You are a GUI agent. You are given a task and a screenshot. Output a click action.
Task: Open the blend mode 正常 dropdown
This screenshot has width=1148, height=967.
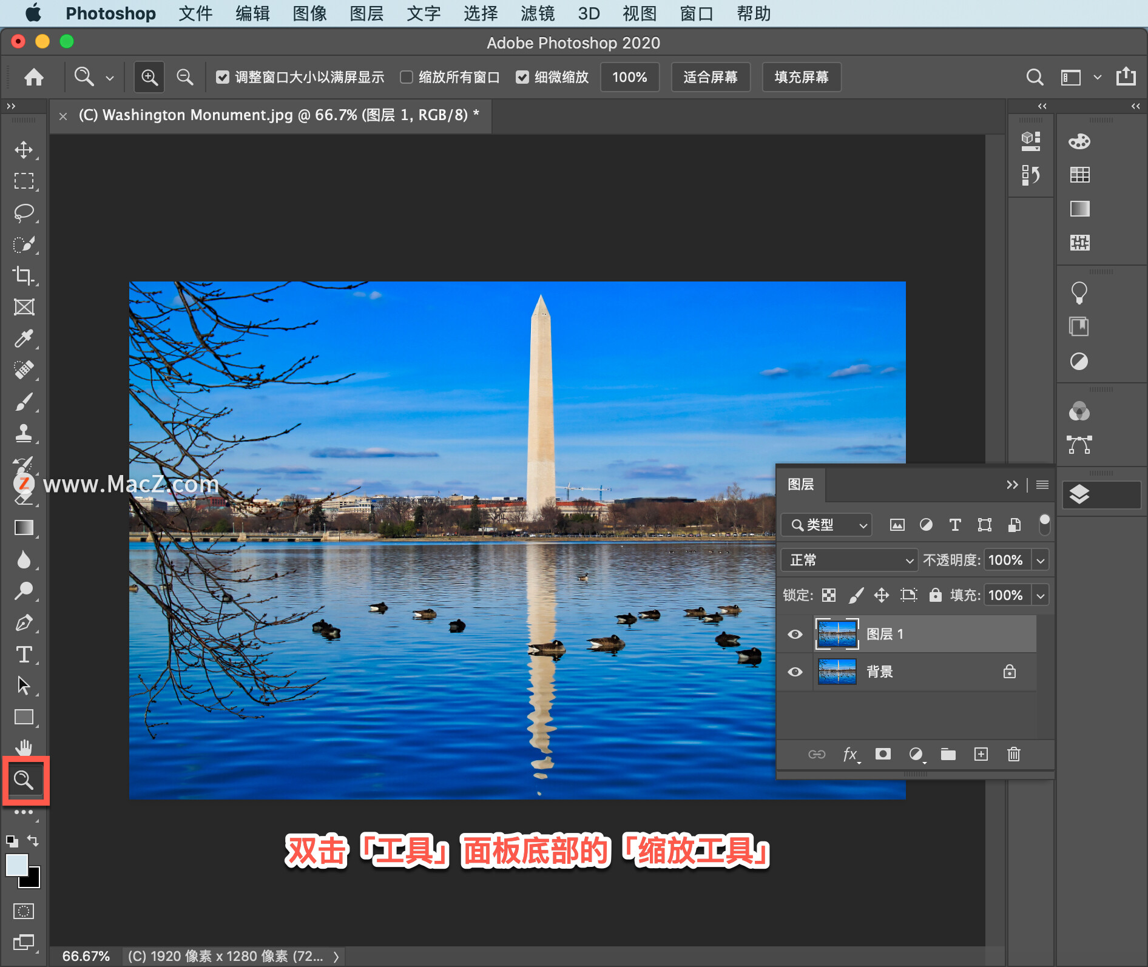coord(849,560)
